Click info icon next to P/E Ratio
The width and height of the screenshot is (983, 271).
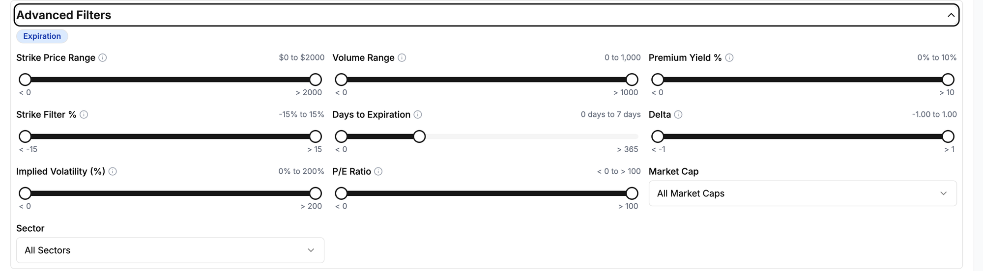click(x=378, y=171)
